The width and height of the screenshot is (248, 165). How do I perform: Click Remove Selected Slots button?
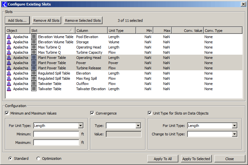coord(83,21)
